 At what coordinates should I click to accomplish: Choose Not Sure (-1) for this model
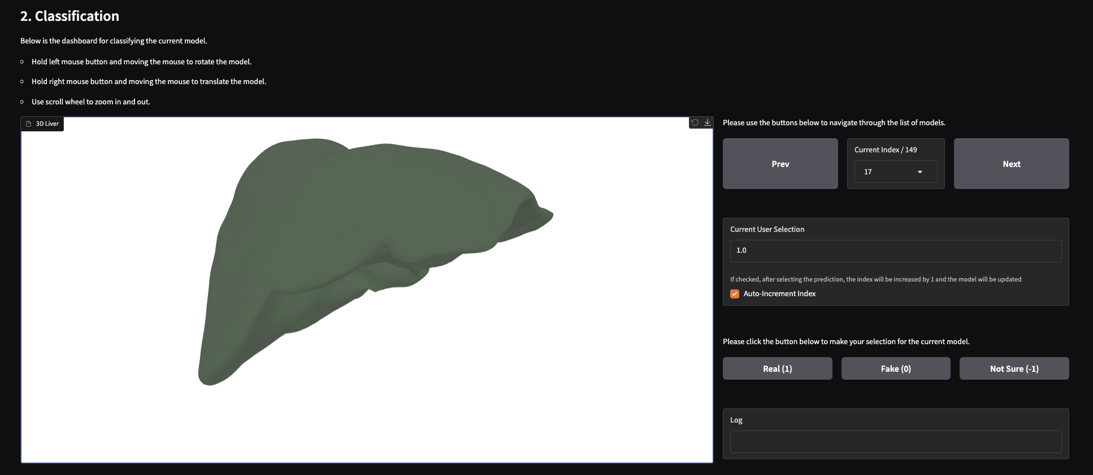pos(1014,369)
